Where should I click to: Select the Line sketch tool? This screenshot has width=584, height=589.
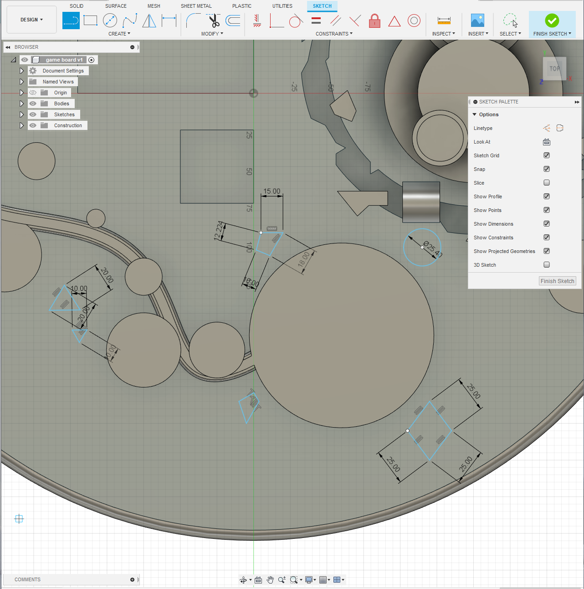coord(71,20)
